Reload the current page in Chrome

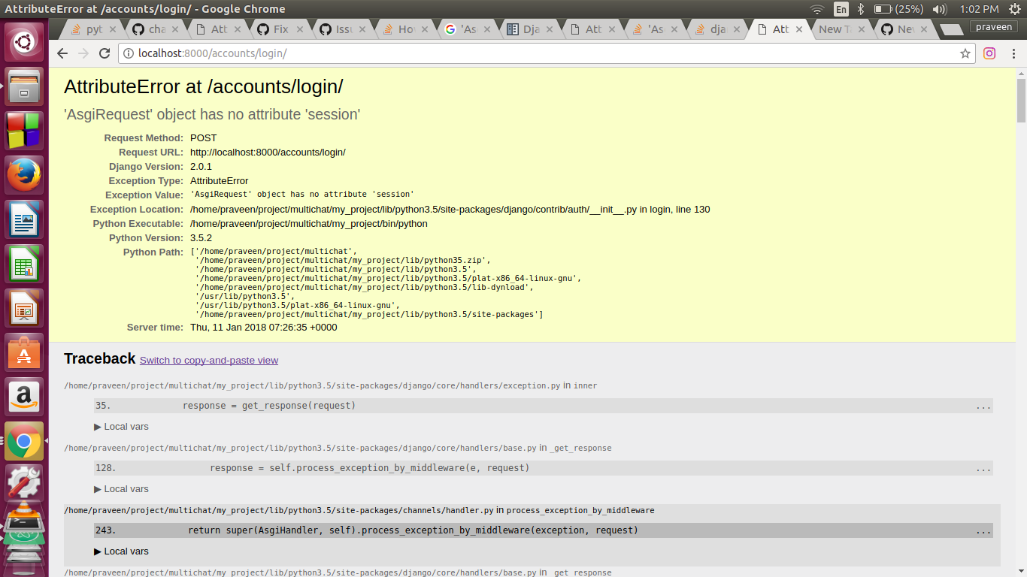tap(105, 53)
